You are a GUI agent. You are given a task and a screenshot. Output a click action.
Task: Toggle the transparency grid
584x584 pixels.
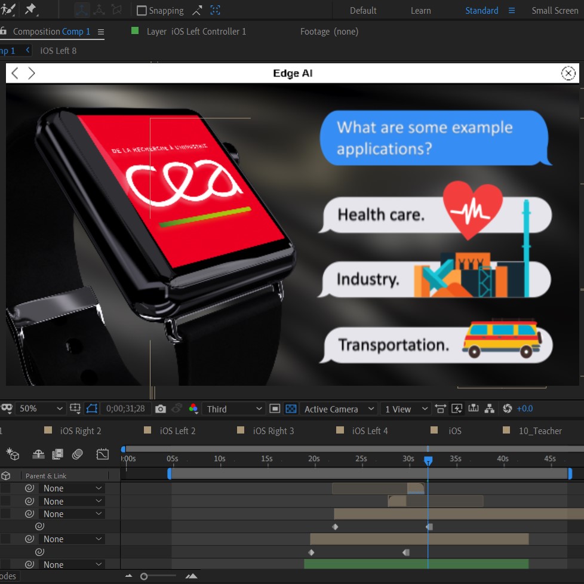click(x=291, y=409)
